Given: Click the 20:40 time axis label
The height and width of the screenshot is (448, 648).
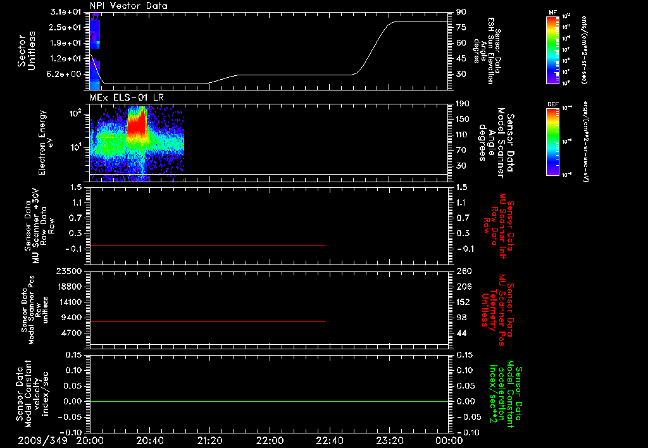Looking at the screenshot, I should click(x=149, y=440).
